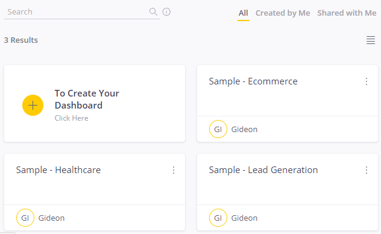The width and height of the screenshot is (381, 234).
Task: Open Sample - Ecommerce three-dot menu
Action: [x=367, y=81]
